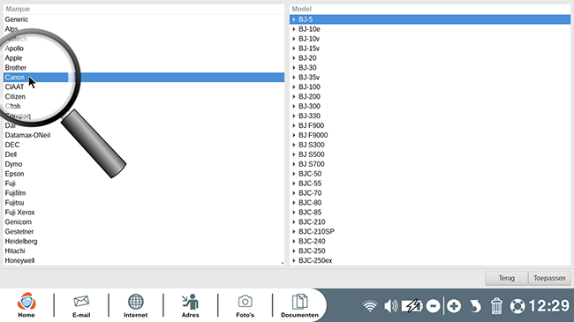Click the Terug button
Viewport: 574px width, 322px height.
click(x=506, y=278)
